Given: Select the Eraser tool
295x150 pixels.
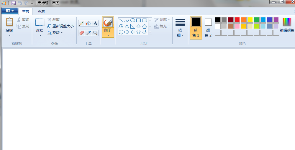Looking at the screenshot, I should pos(81,33).
